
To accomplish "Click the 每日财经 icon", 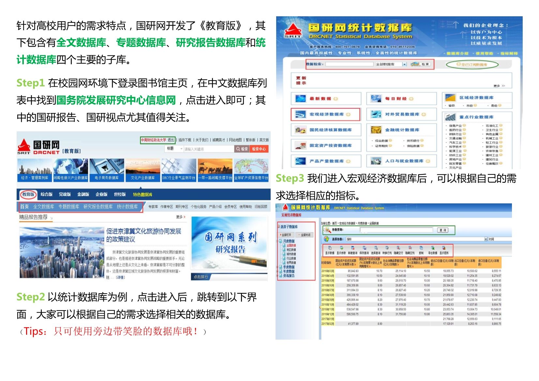I will (376, 98).
